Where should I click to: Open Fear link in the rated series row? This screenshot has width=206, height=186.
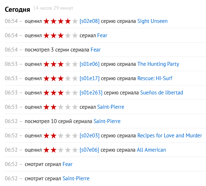pyautogui.click(x=102, y=35)
